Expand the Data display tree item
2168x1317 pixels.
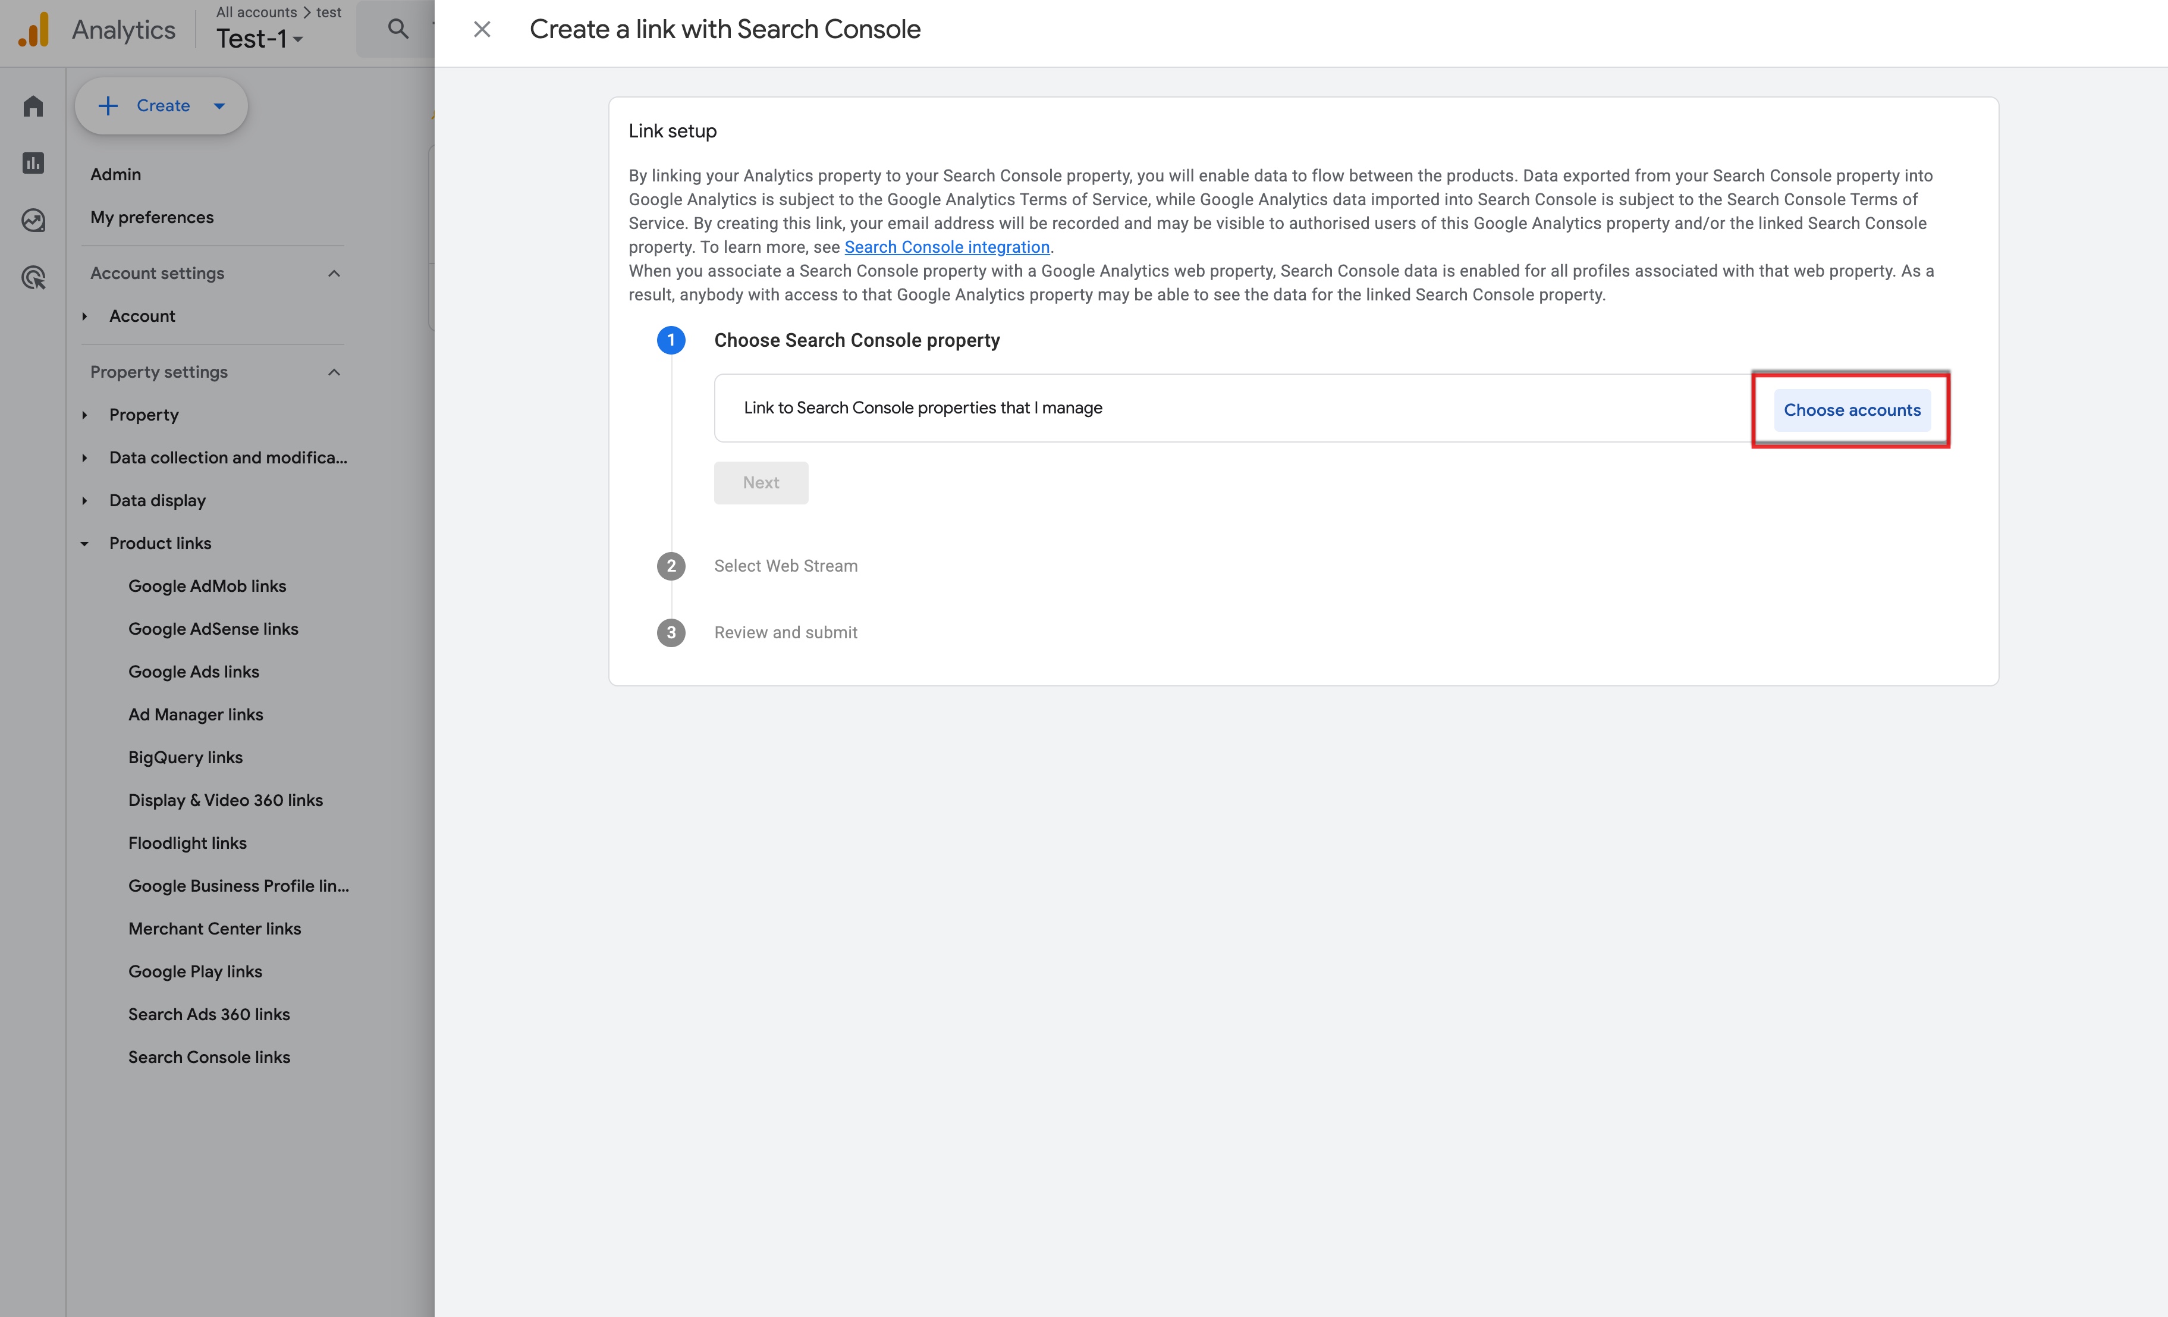(84, 500)
